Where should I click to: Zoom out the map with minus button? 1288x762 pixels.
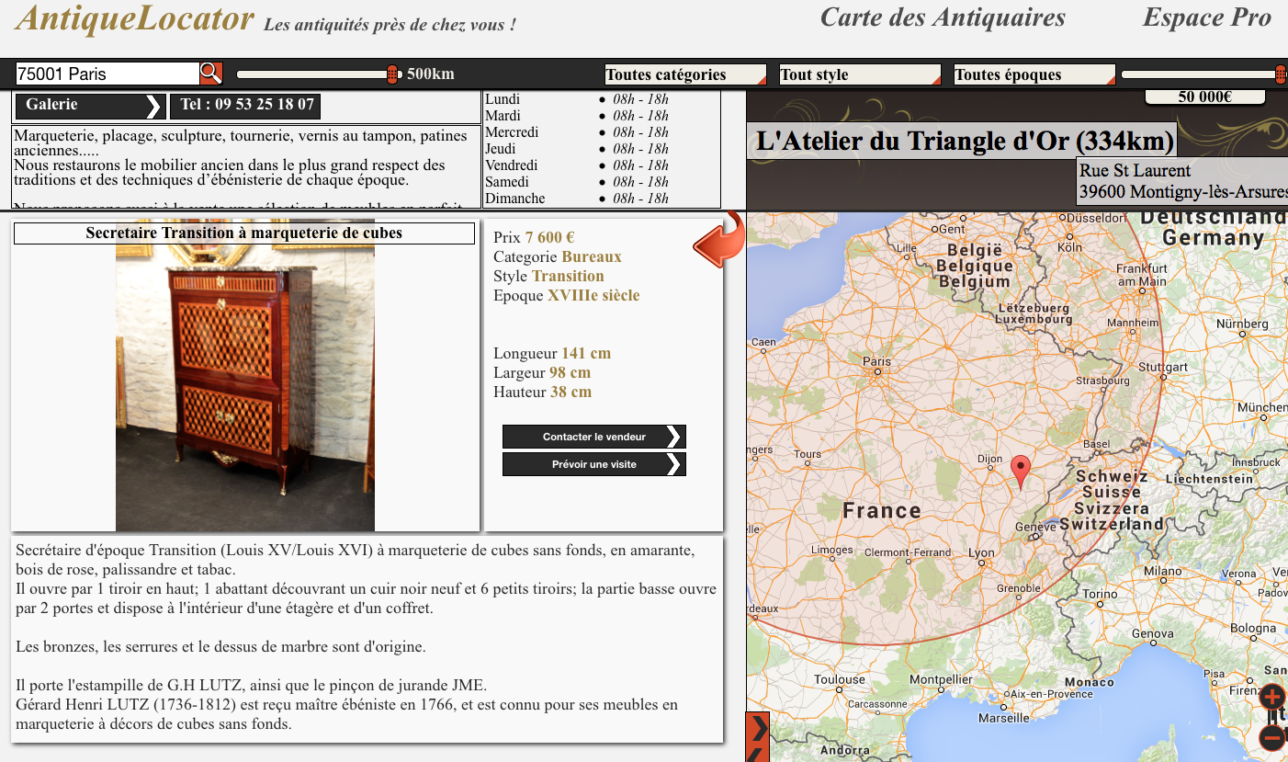click(1271, 736)
